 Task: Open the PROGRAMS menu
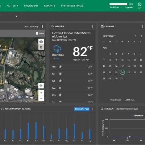point(31,5)
